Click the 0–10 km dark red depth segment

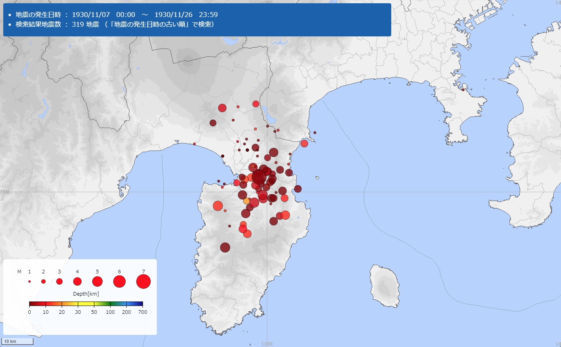(38, 304)
